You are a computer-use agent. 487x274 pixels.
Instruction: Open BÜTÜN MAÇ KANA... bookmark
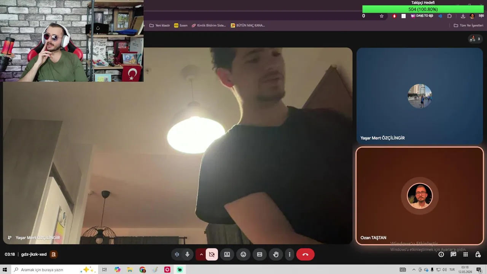click(x=248, y=25)
